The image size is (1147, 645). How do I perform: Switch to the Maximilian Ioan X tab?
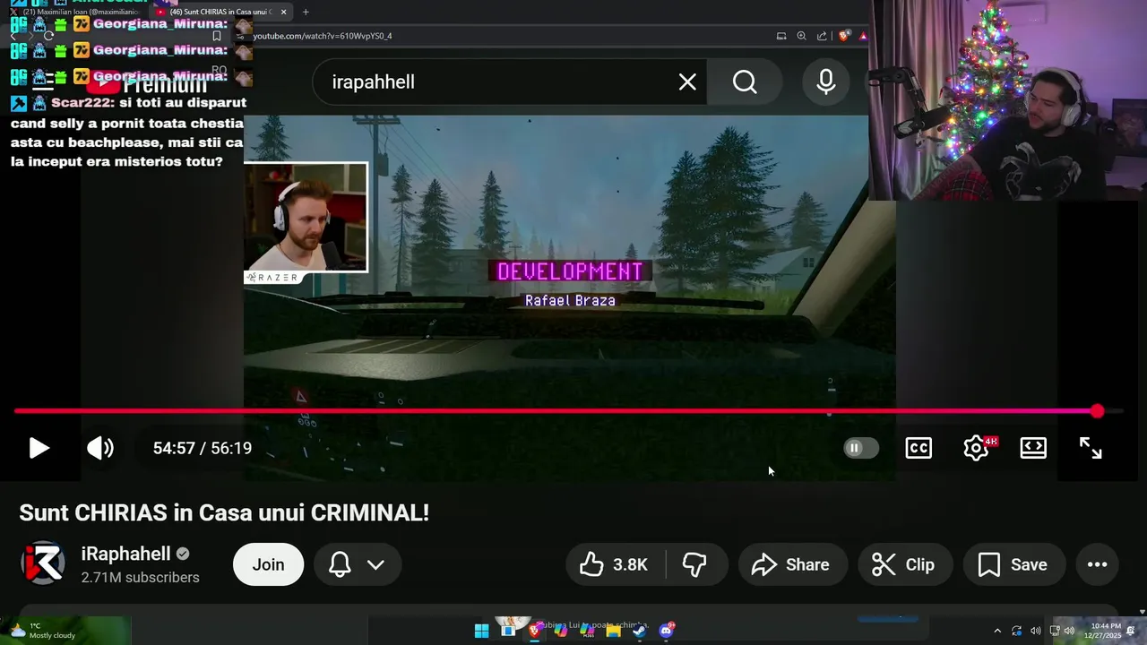[x=76, y=12]
